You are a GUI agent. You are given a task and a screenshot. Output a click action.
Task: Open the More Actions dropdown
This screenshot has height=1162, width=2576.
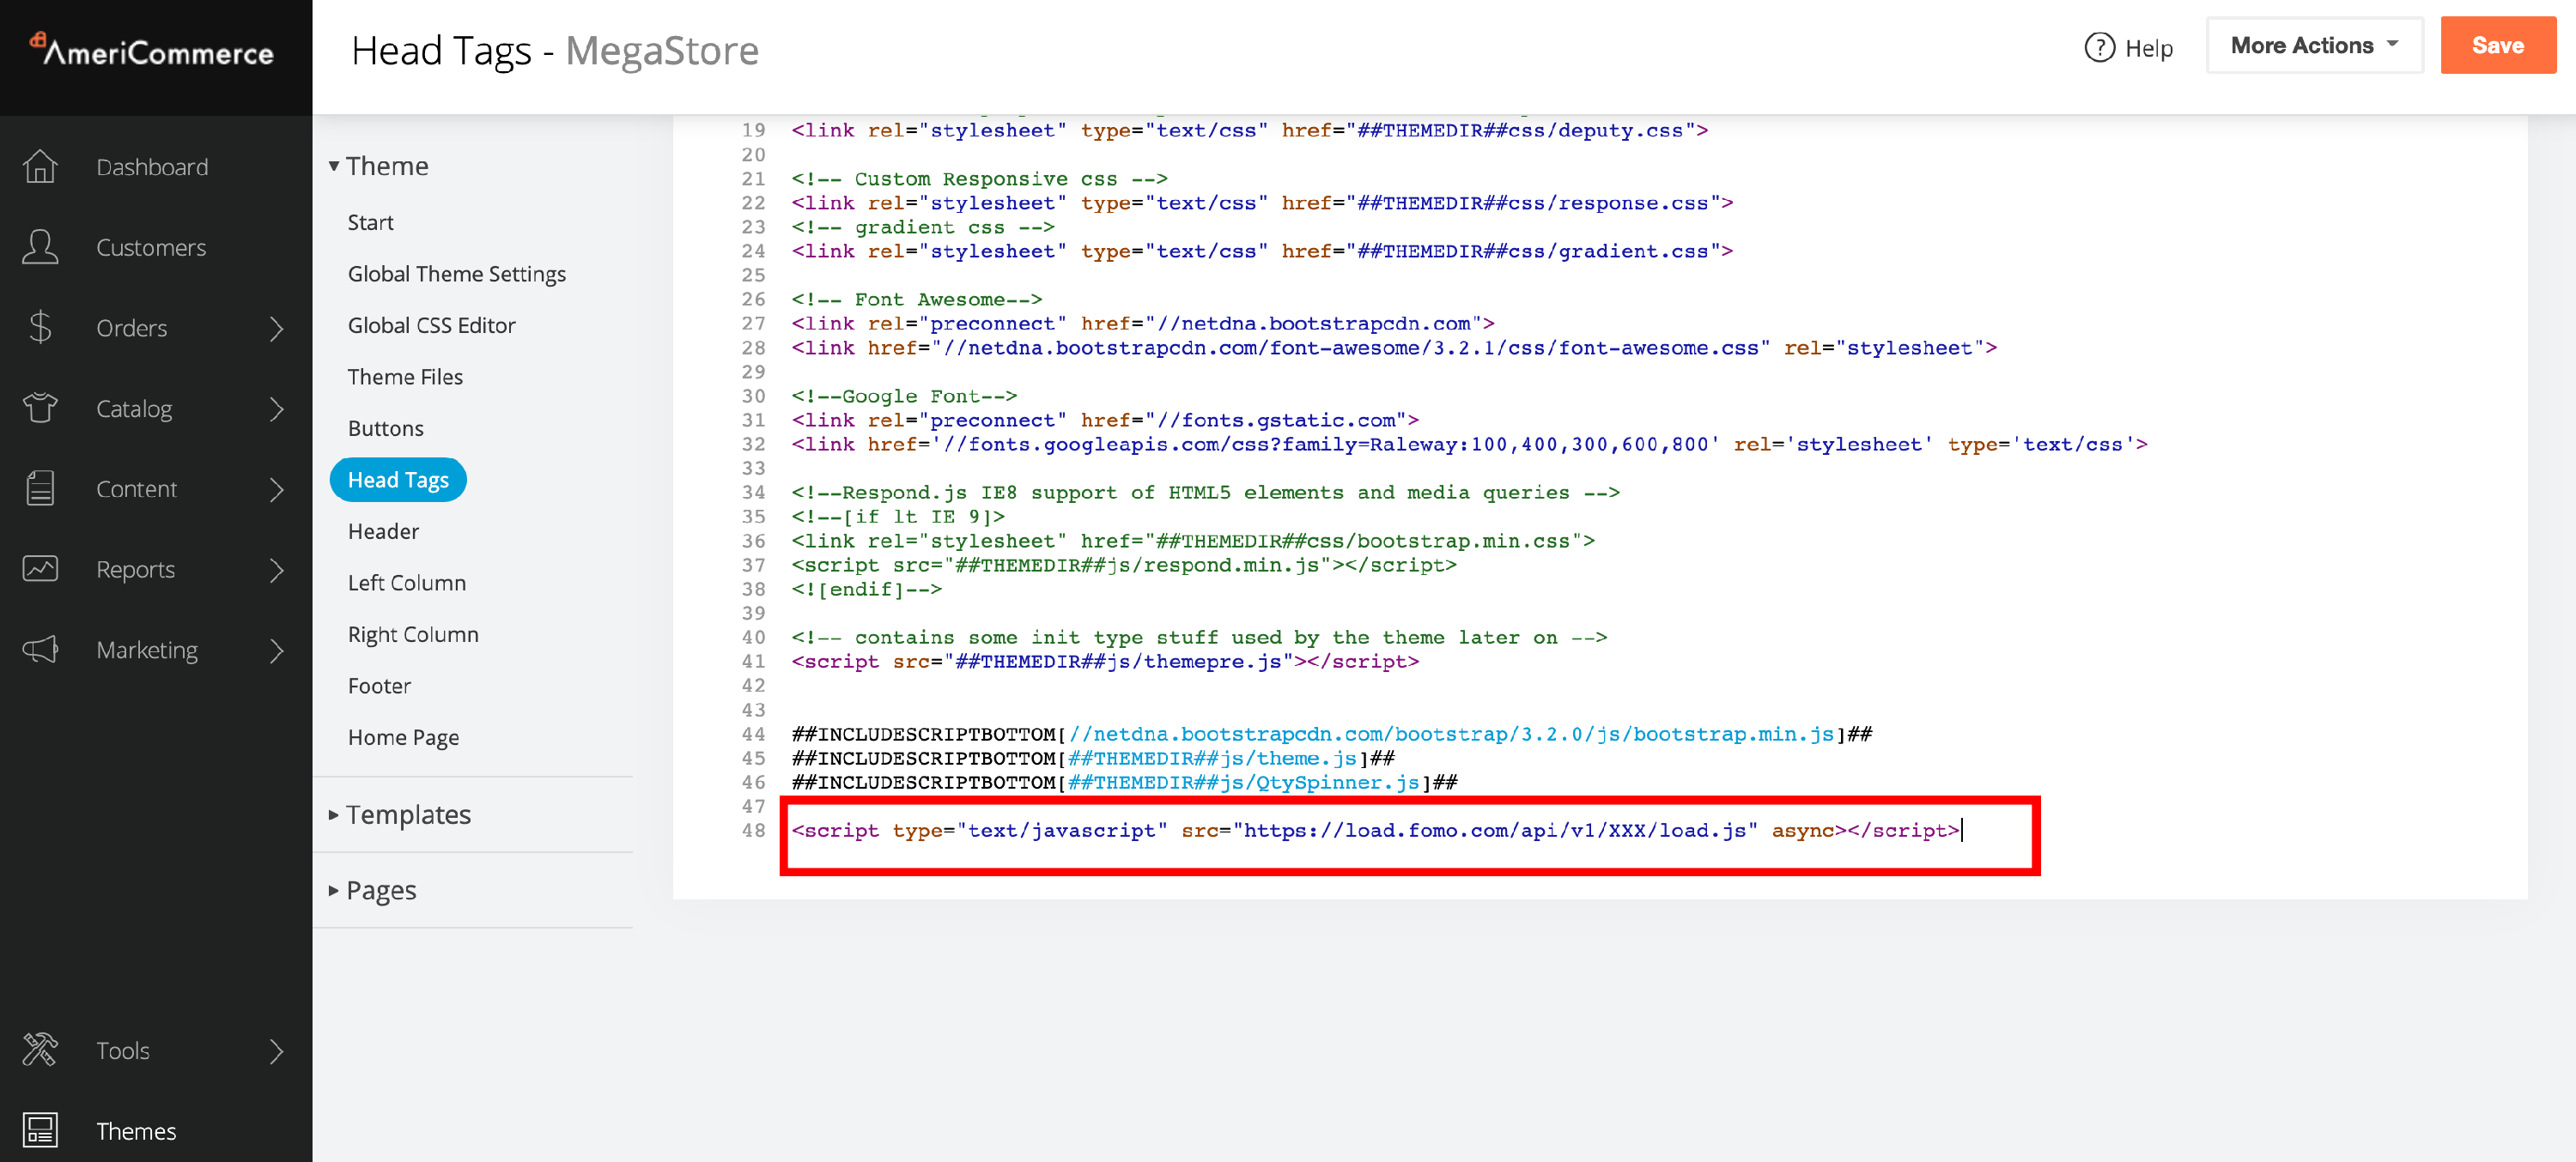coord(2314,45)
